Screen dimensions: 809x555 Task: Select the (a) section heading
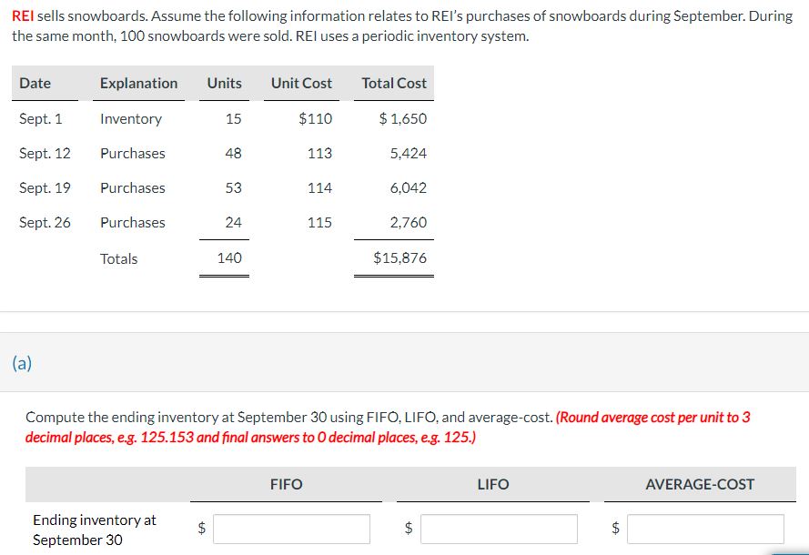[x=22, y=363]
